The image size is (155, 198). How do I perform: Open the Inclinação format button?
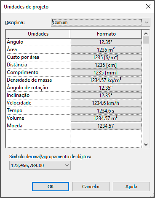click(106, 96)
